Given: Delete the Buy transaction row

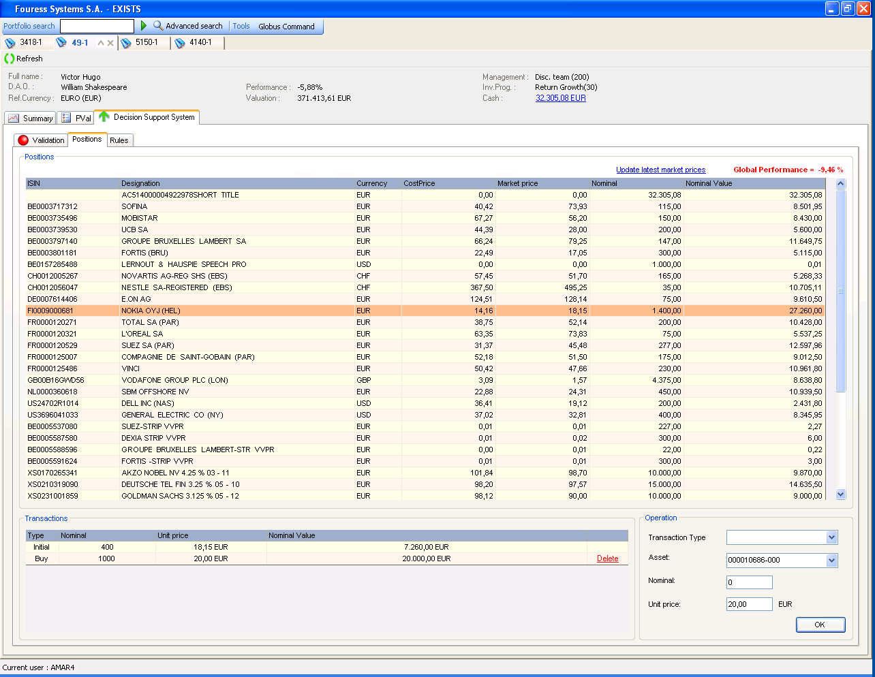Looking at the screenshot, I should tap(608, 558).
